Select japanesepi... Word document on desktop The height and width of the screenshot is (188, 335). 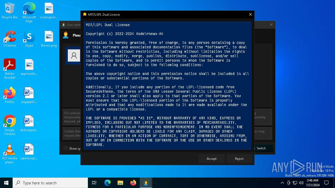pyautogui.click(x=29, y=152)
